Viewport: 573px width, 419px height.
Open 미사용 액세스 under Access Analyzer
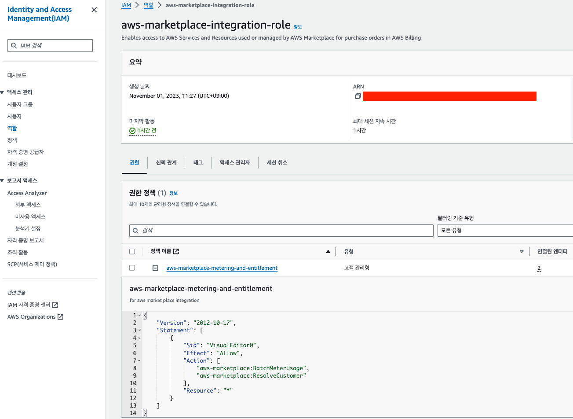30,217
